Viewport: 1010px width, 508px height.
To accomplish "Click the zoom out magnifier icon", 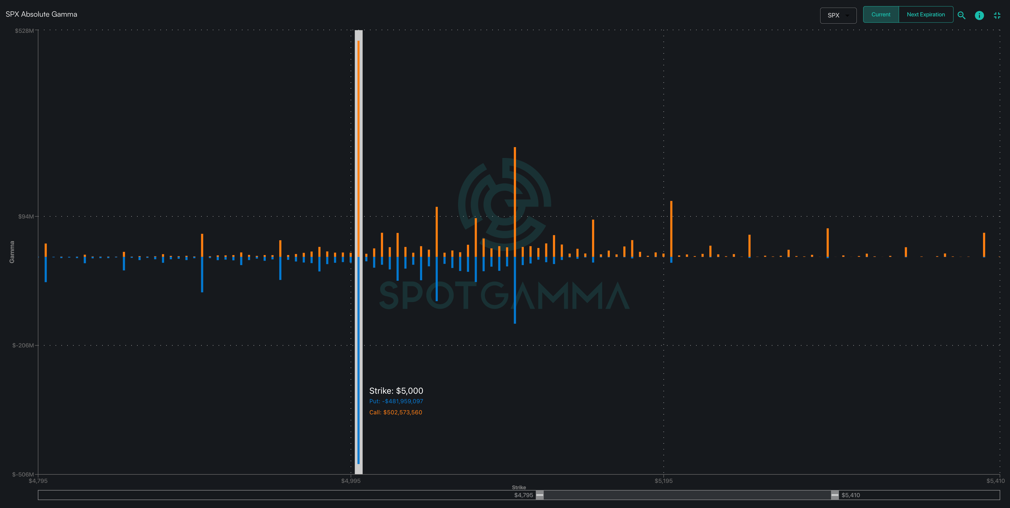I will (961, 15).
